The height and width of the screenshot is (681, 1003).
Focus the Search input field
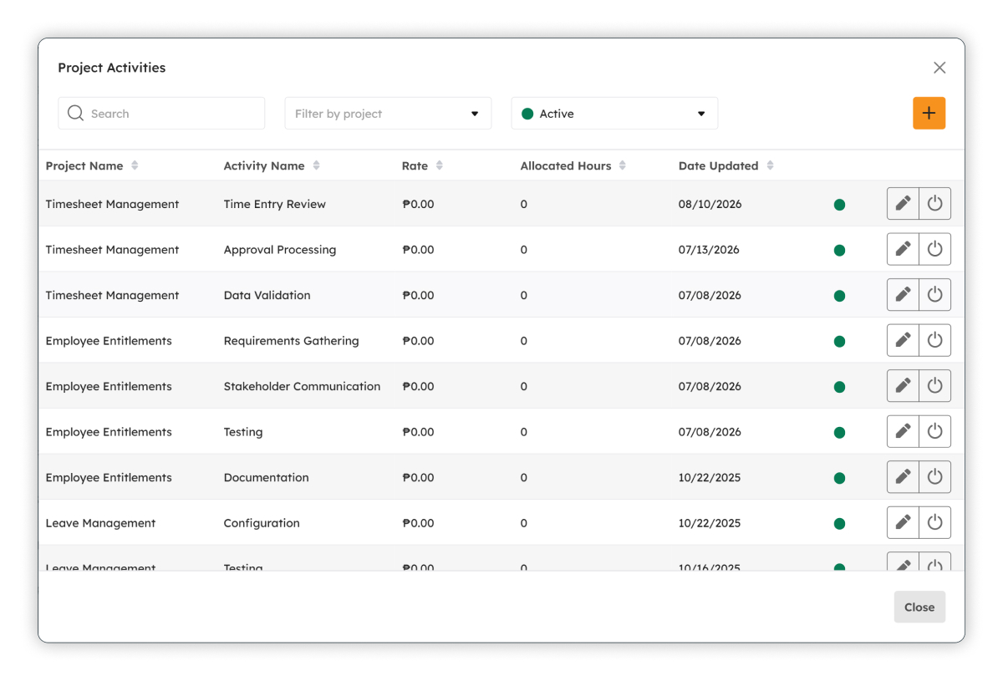(161, 113)
